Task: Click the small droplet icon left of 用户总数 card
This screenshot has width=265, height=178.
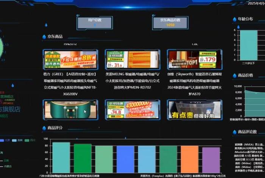Action: (46, 25)
